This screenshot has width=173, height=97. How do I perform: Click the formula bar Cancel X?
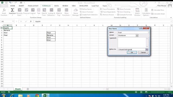21,21
